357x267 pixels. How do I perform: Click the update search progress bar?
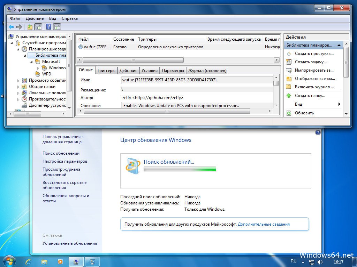pyautogui.click(x=180, y=169)
